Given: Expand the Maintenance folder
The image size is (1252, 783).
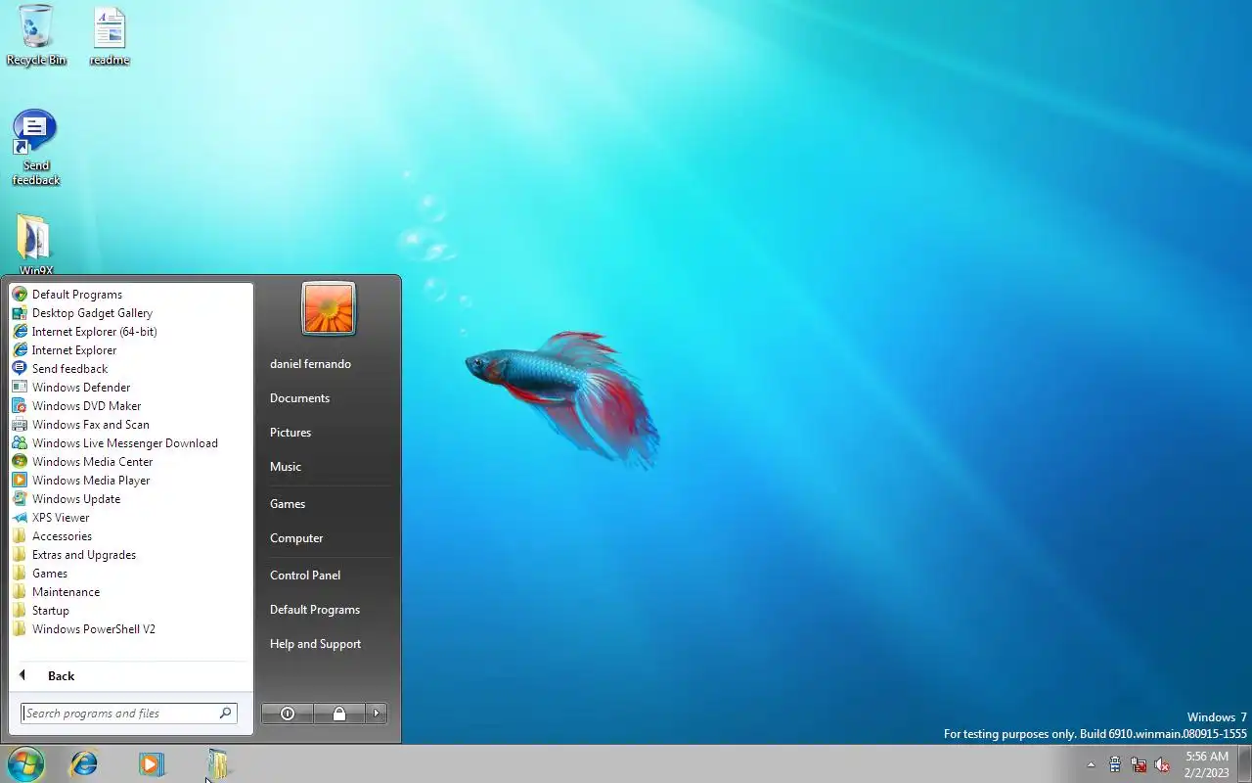Looking at the screenshot, I should (130, 592).
